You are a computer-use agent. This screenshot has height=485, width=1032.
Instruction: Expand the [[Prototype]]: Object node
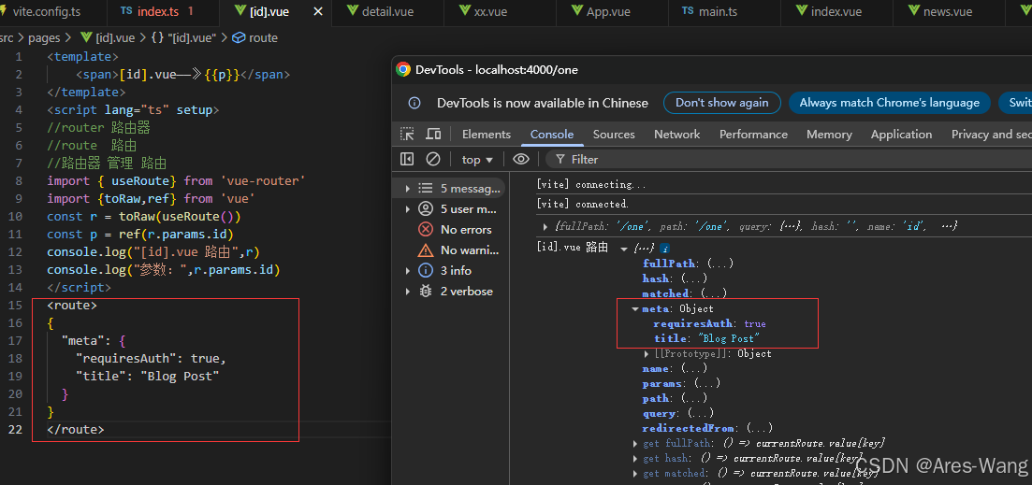click(647, 354)
